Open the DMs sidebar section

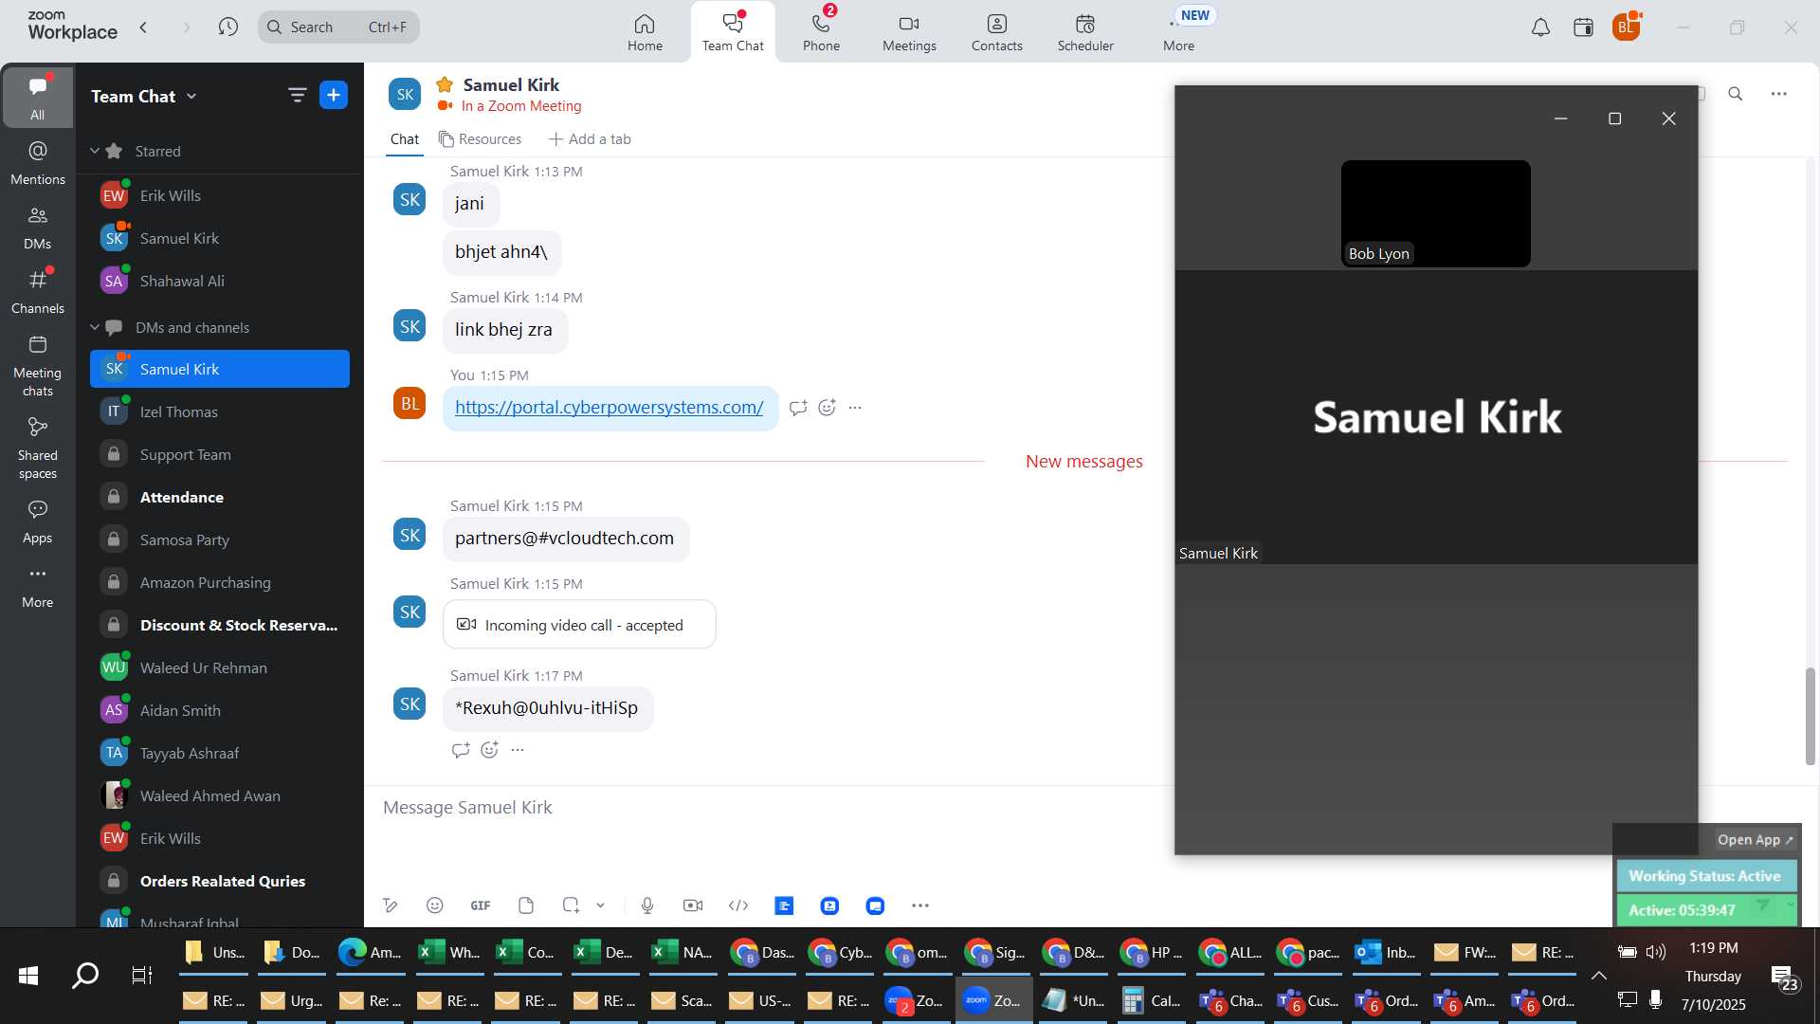click(38, 228)
